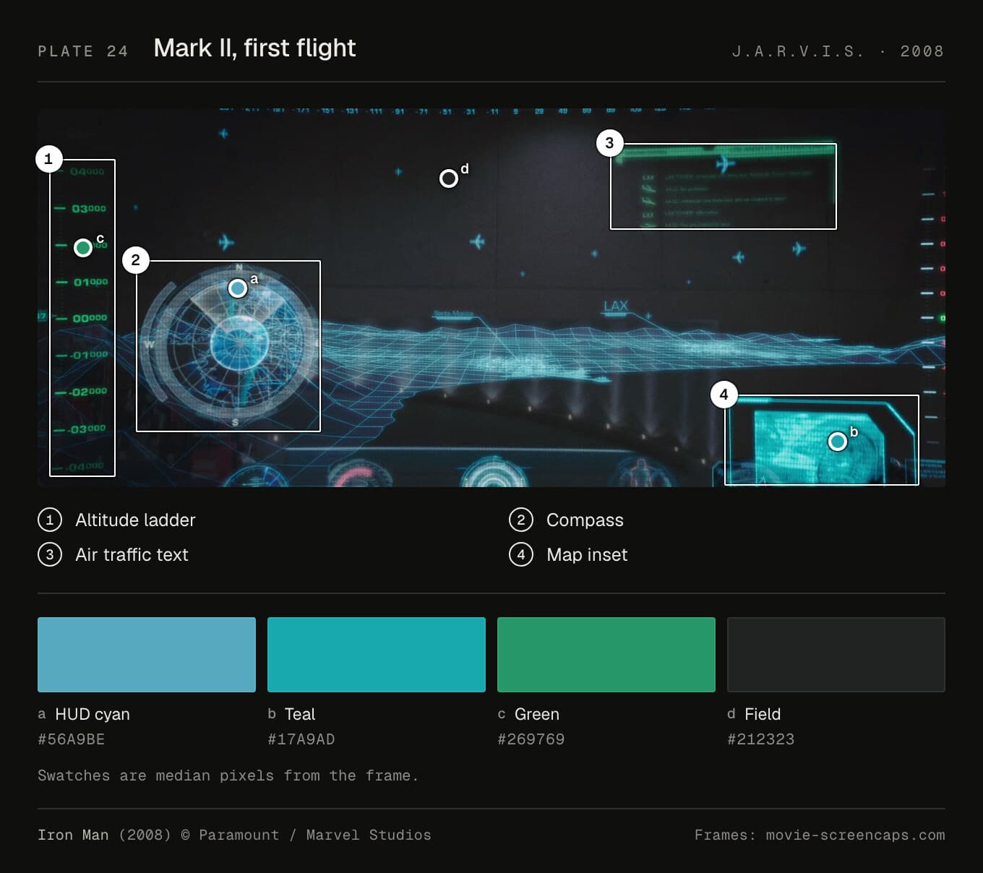Click the "Map inset" legend label
Viewport: 983px width, 873px height.
[x=587, y=554]
